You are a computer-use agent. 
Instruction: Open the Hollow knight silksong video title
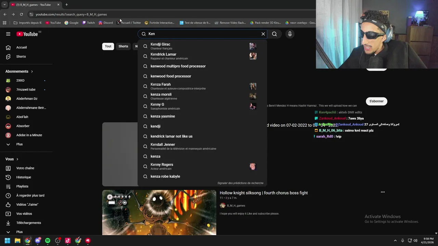click(263, 193)
